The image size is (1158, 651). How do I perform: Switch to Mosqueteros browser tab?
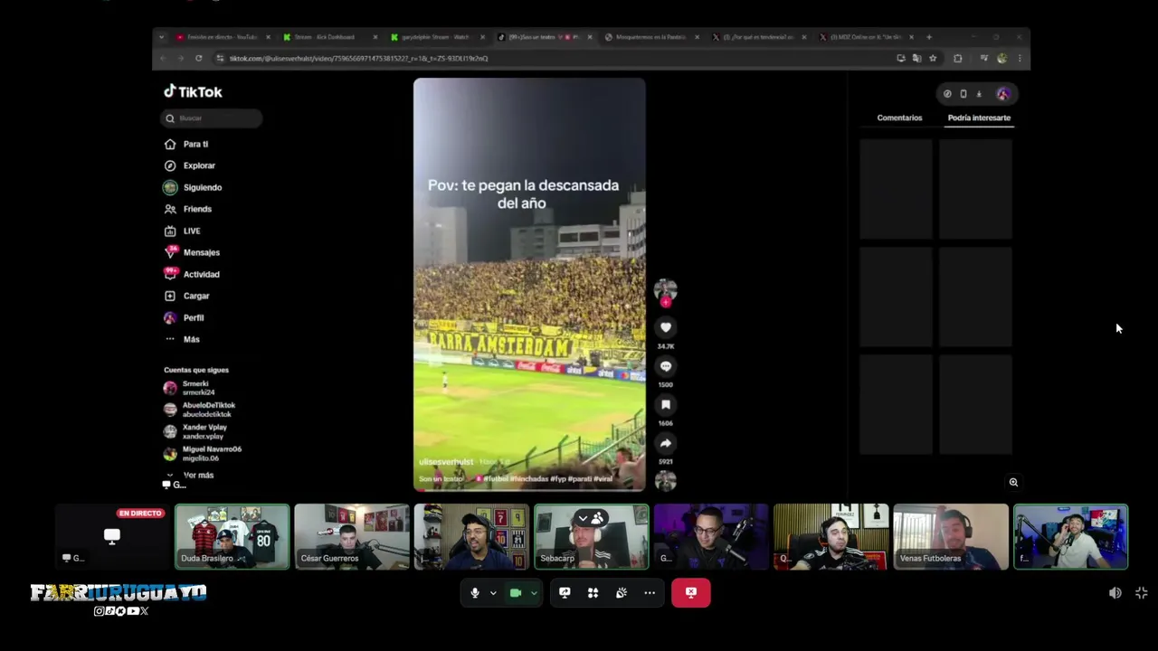(651, 37)
